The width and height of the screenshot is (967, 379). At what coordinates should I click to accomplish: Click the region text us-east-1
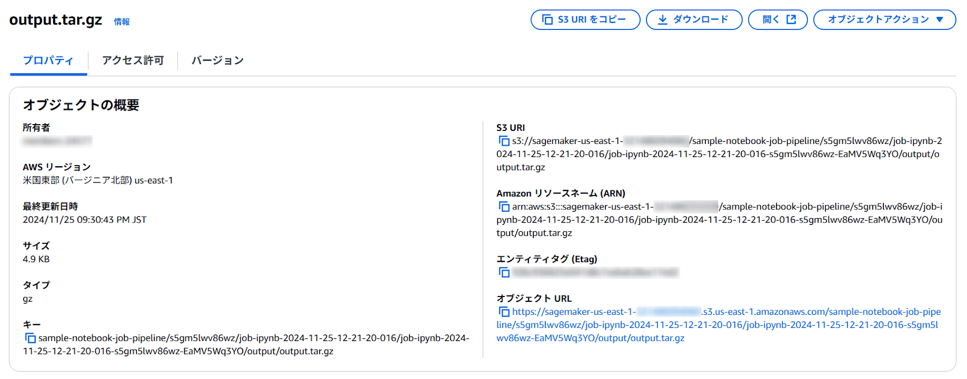[x=154, y=181]
